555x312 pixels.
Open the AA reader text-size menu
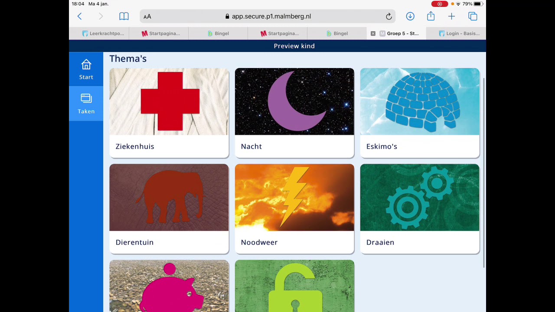[x=147, y=16]
